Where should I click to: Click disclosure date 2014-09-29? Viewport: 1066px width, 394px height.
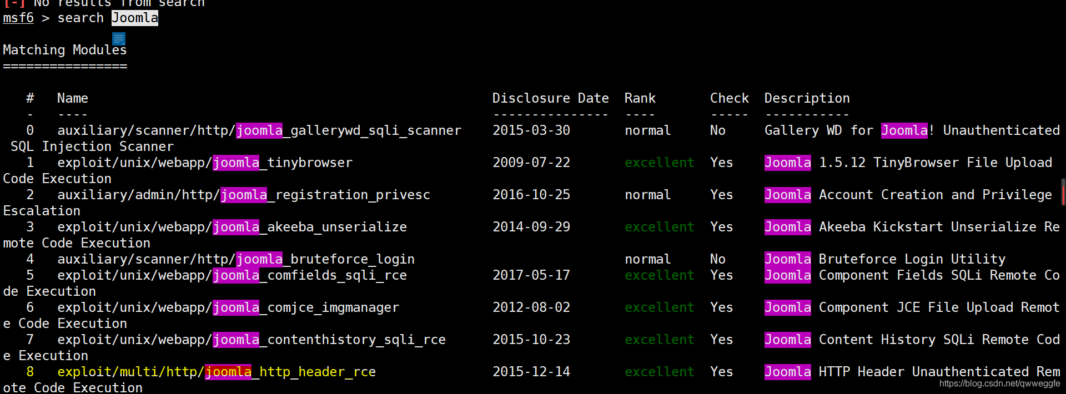[x=531, y=227]
